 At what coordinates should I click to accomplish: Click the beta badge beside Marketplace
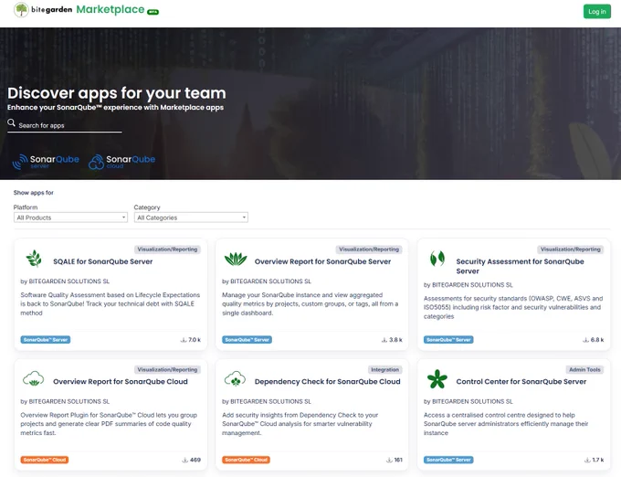[x=153, y=12]
